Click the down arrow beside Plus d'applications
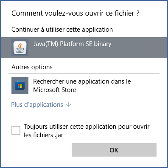The width and height of the screenshot is (168, 168). point(69,105)
